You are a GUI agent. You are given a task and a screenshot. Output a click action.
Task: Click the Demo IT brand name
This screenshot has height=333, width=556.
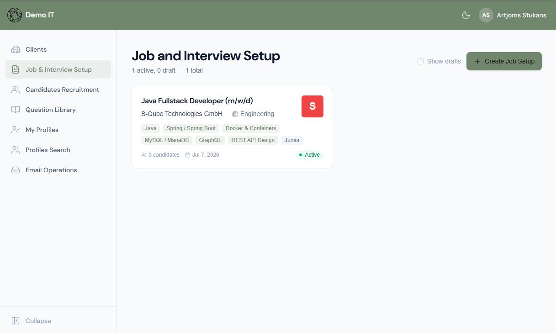[x=40, y=15]
